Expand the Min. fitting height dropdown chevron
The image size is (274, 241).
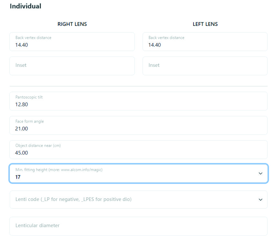260,173
